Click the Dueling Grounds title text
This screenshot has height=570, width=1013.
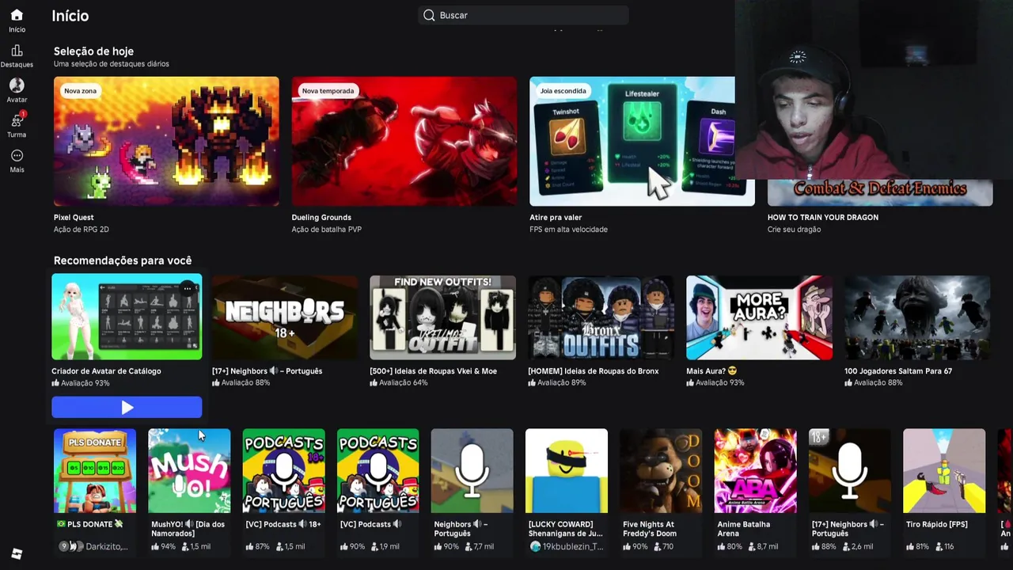321,217
